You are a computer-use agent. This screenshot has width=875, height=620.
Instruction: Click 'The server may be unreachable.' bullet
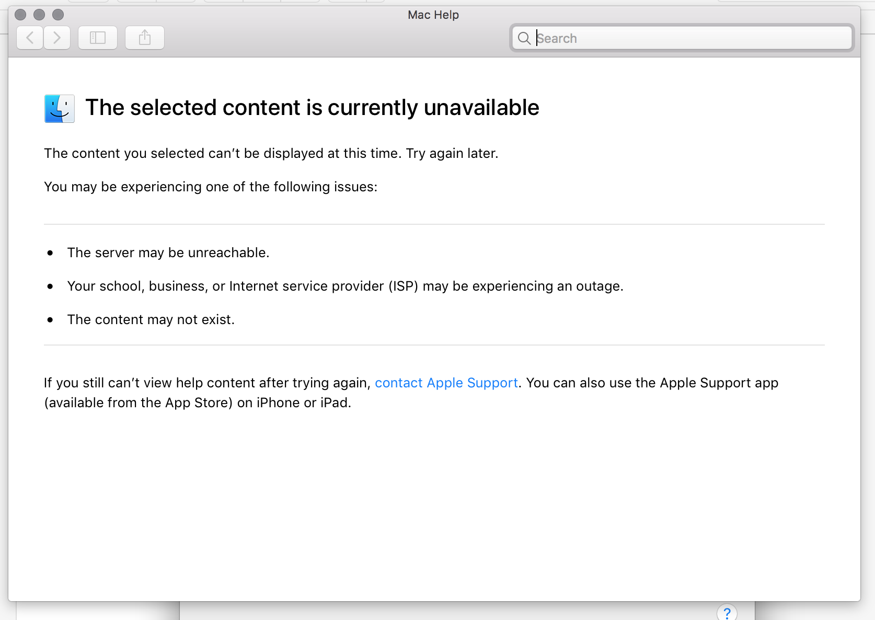tap(168, 253)
